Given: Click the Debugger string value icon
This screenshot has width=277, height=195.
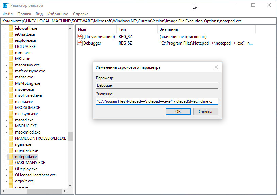Looking at the screenshot, I should click(80, 43).
